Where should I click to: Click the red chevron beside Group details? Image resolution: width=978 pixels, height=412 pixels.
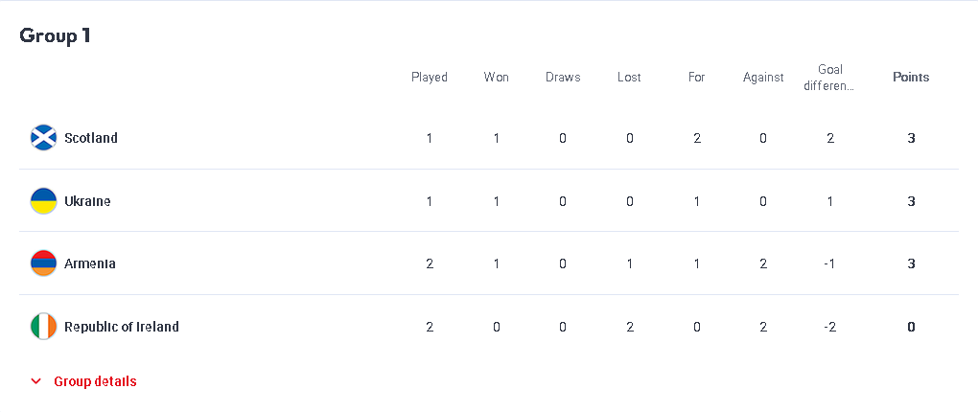[x=36, y=381]
